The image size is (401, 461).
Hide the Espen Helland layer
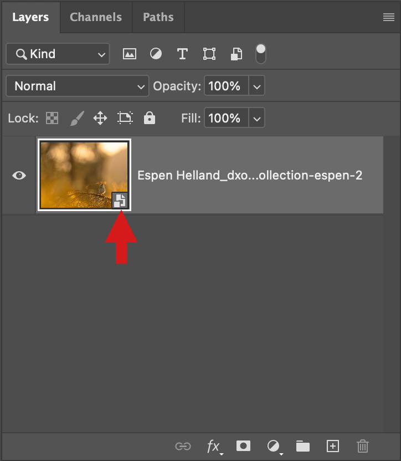[x=19, y=176]
